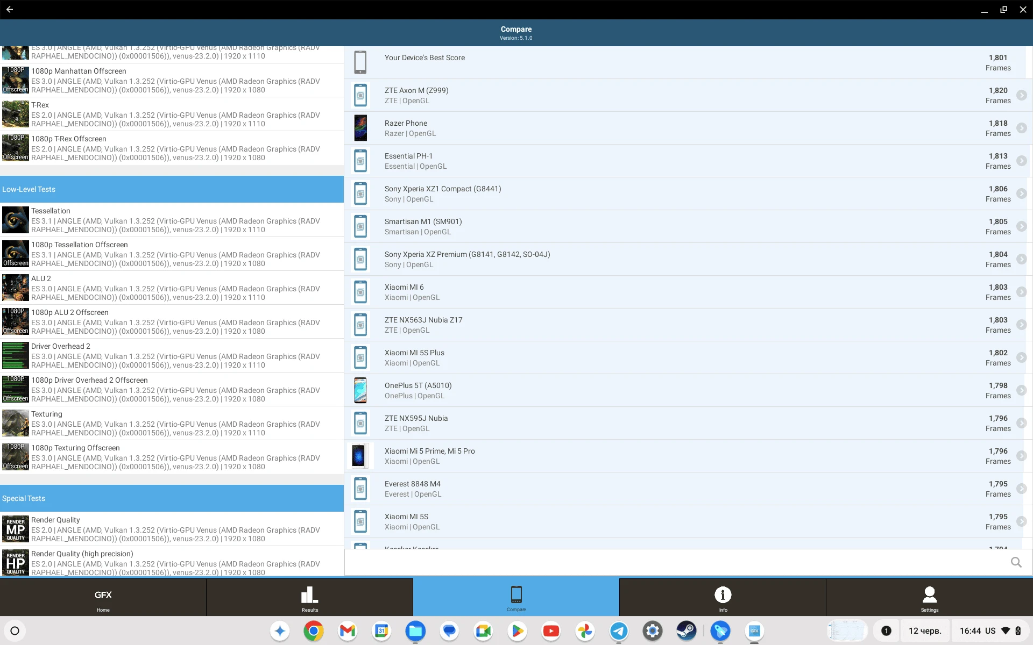Image resolution: width=1033 pixels, height=645 pixels.
Task: Open the Settings tab
Action: tap(929, 597)
